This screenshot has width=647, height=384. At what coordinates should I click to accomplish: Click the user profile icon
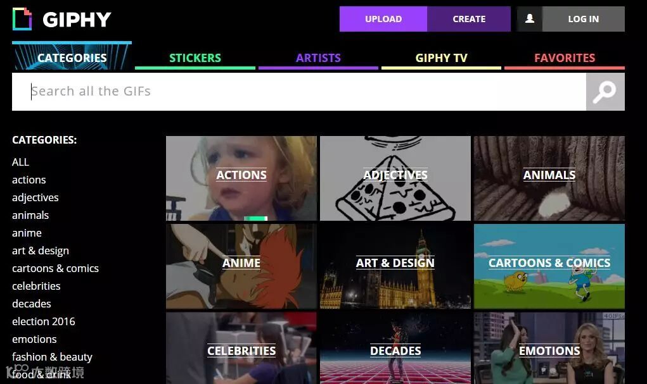[529, 19]
